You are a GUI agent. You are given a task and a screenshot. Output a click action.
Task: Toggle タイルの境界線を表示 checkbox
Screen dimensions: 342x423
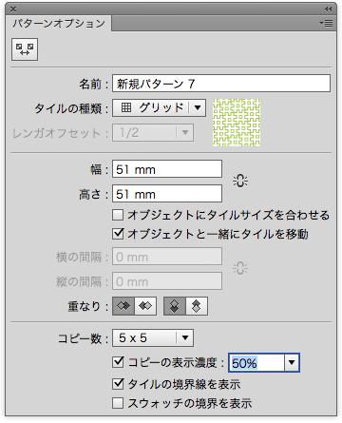[118, 384]
